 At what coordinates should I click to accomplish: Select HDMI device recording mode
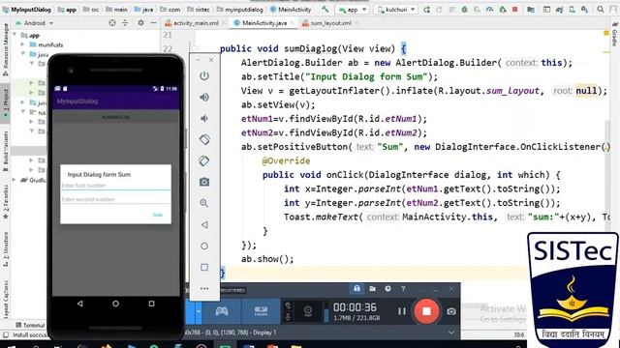point(261,311)
